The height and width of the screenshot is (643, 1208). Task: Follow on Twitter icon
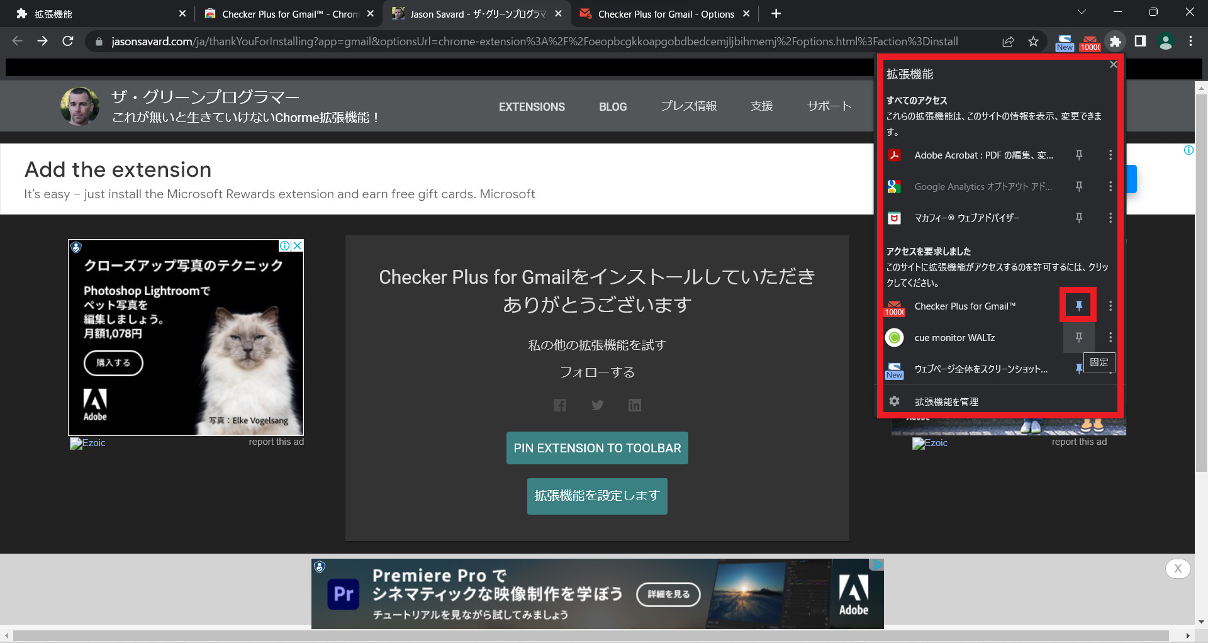[598, 405]
